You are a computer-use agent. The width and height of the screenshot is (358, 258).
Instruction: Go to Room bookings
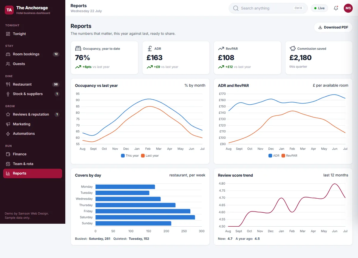coord(33,54)
